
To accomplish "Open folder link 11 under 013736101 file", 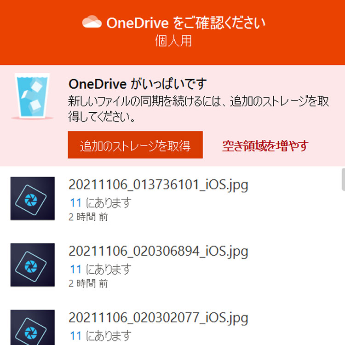I will tap(76, 203).
